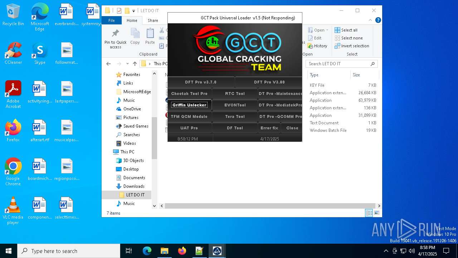
Task: Open Skype desktop shortcut
Action: (40, 53)
